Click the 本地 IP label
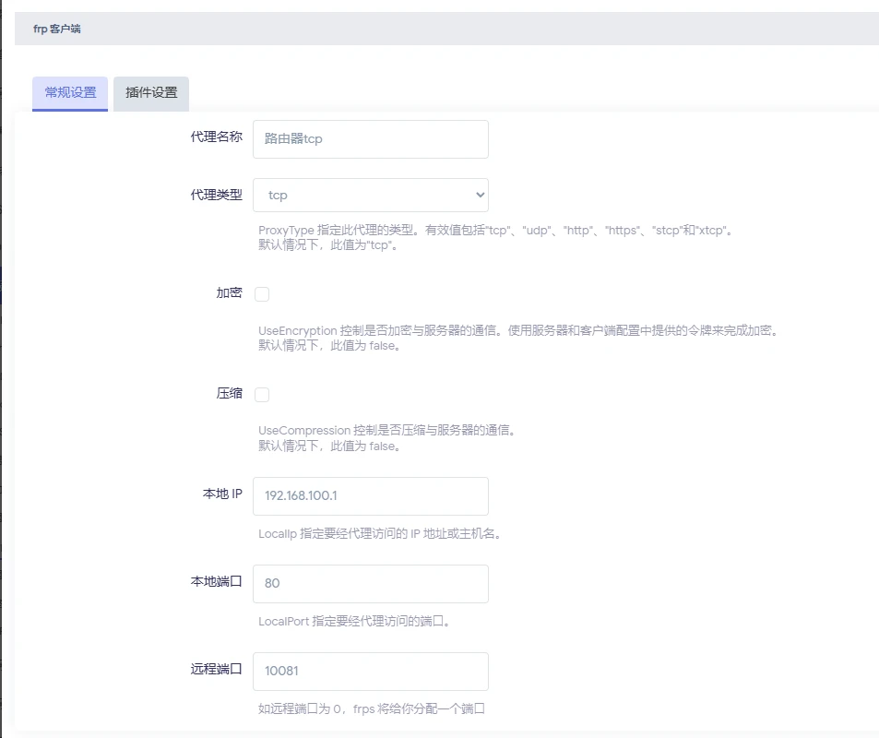This screenshot has height=738, width=879. [x=222, y=494]
